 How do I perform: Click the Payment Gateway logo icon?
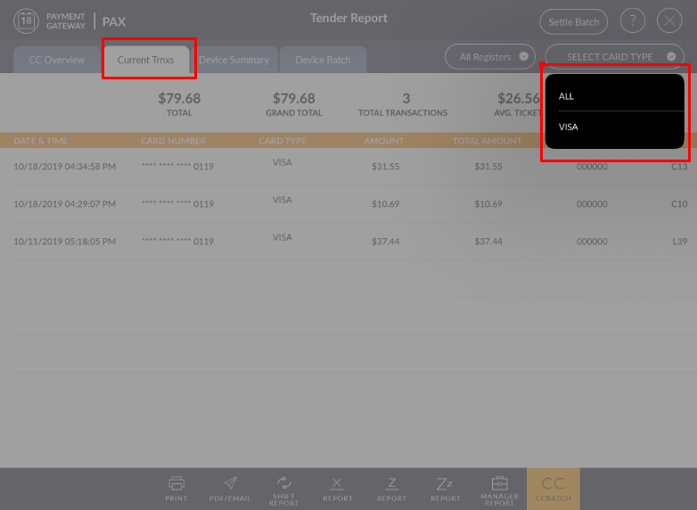coord(26,21)
